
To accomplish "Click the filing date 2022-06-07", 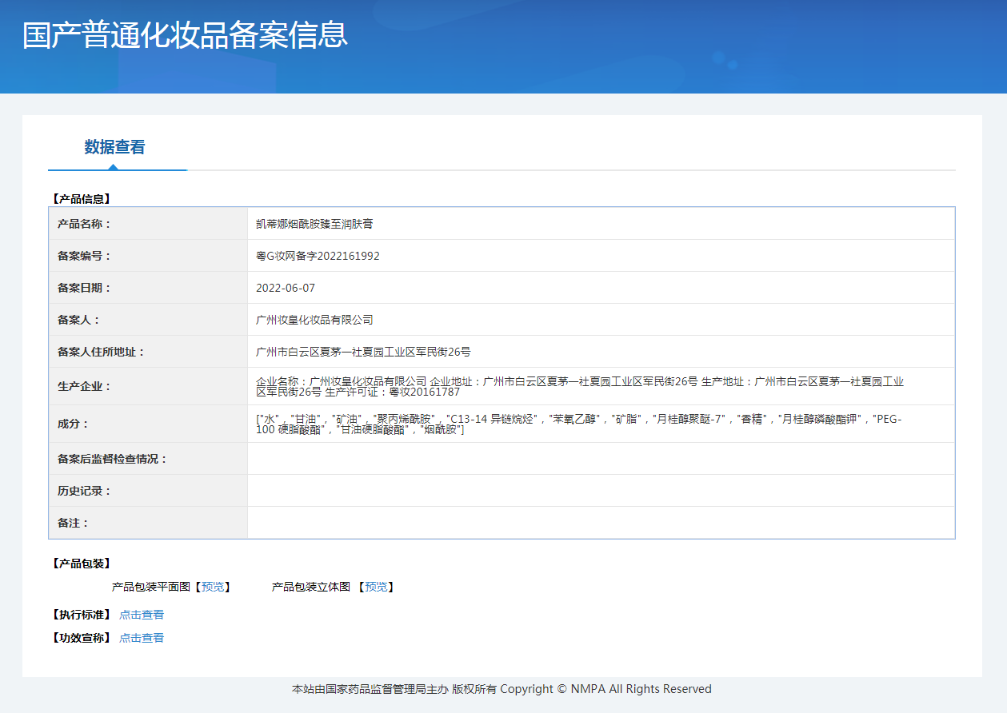I will click(x=286, y=288).
